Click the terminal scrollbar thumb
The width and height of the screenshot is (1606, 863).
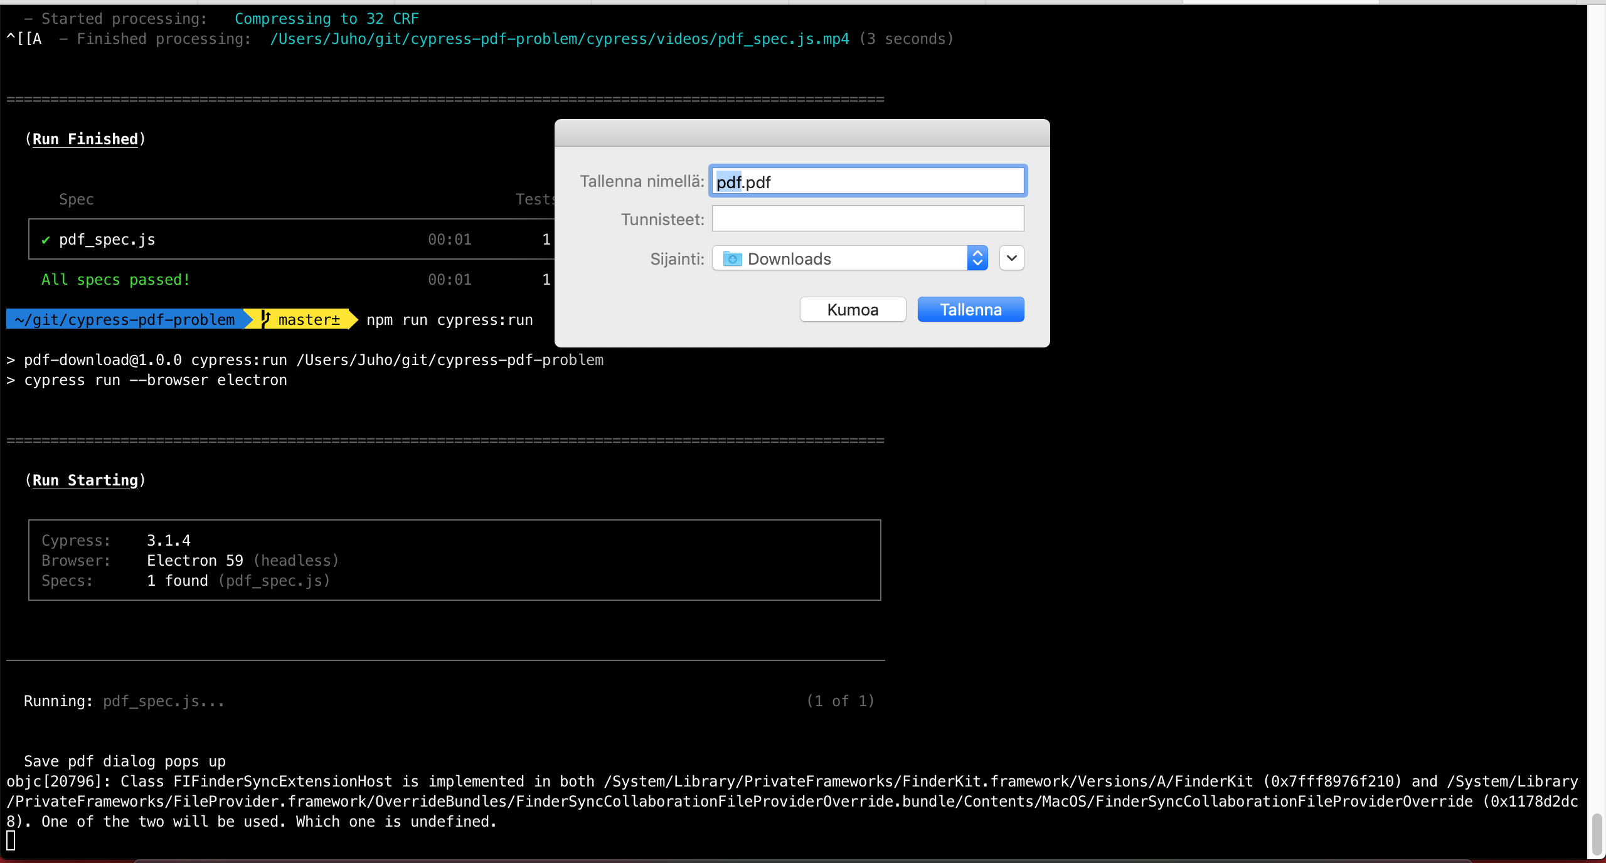click(x=1597, y=834)
